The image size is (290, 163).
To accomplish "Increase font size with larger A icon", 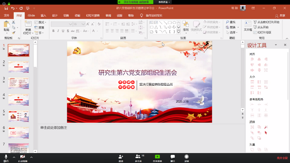I will (x=88, y=24).
